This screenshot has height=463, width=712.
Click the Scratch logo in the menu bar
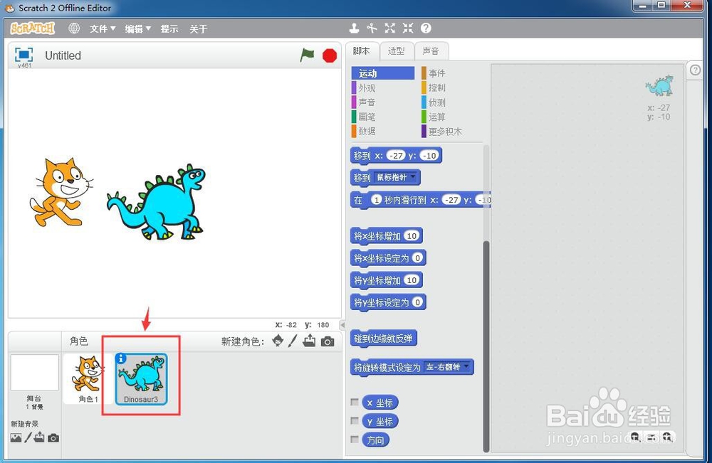32,28
